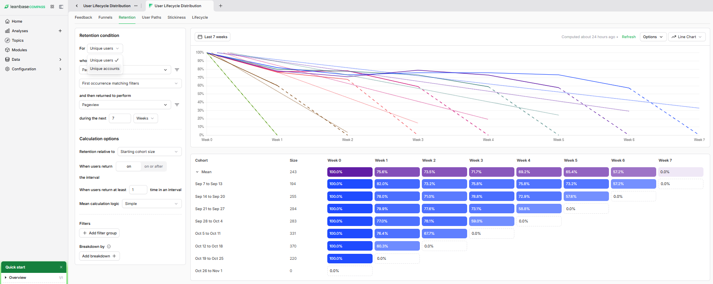Image resolution: width=713 pixels, height=284 pixels.
Task: Collapse the Mean cohort row
Action: point(197,172)
